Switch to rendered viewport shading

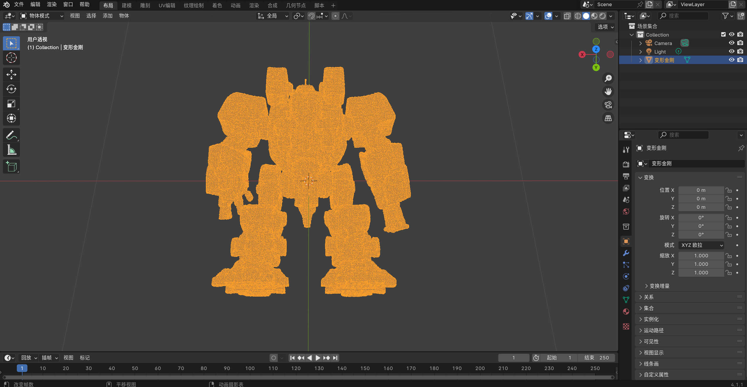tap(602, 16)
